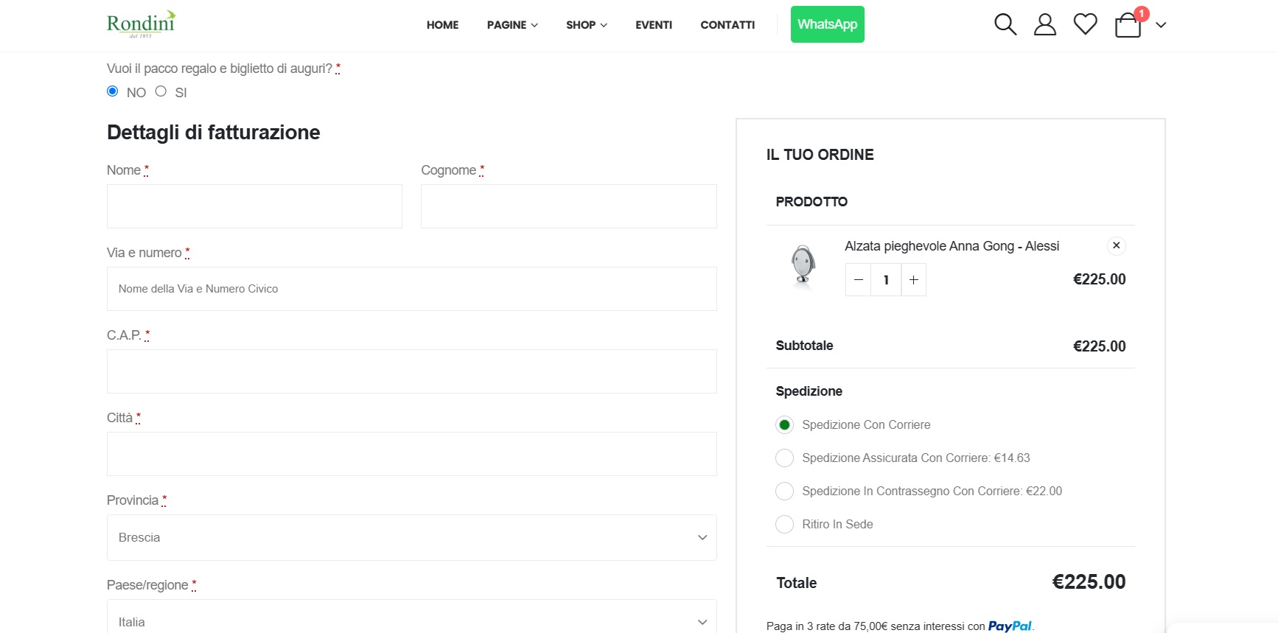Decrease product quantity with minus button
This screenshot has width=1278, height=633.
point(858,280)
